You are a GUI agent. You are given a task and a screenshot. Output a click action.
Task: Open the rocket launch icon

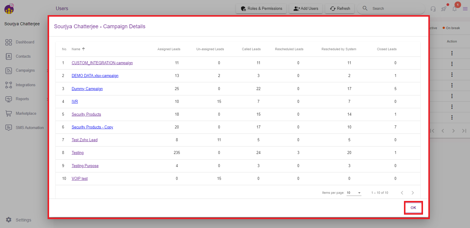coord(444,9)
